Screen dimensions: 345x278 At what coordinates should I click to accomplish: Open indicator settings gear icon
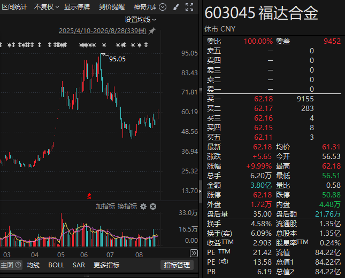(143, 206)
